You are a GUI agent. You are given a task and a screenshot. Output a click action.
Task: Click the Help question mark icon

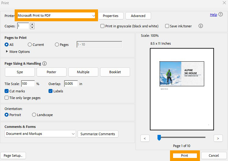[221, 15]
